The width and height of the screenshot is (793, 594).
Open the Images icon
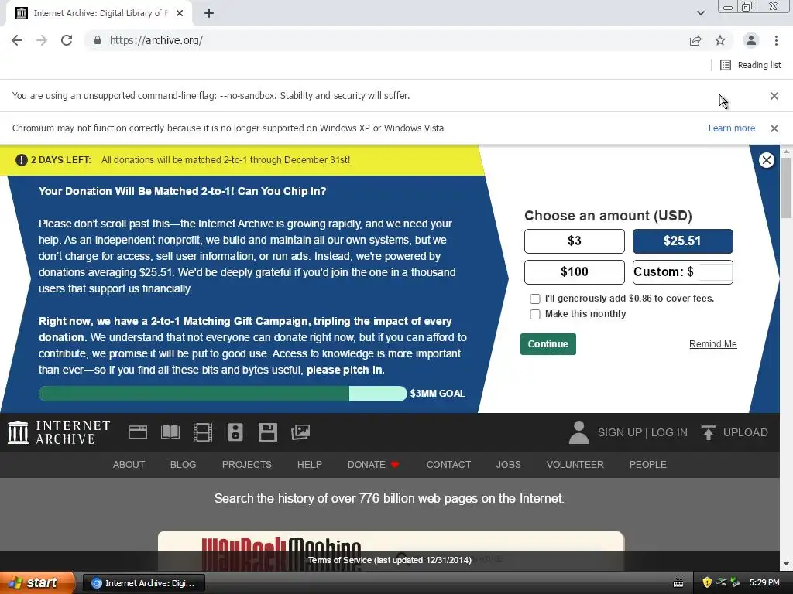point(300,432)
